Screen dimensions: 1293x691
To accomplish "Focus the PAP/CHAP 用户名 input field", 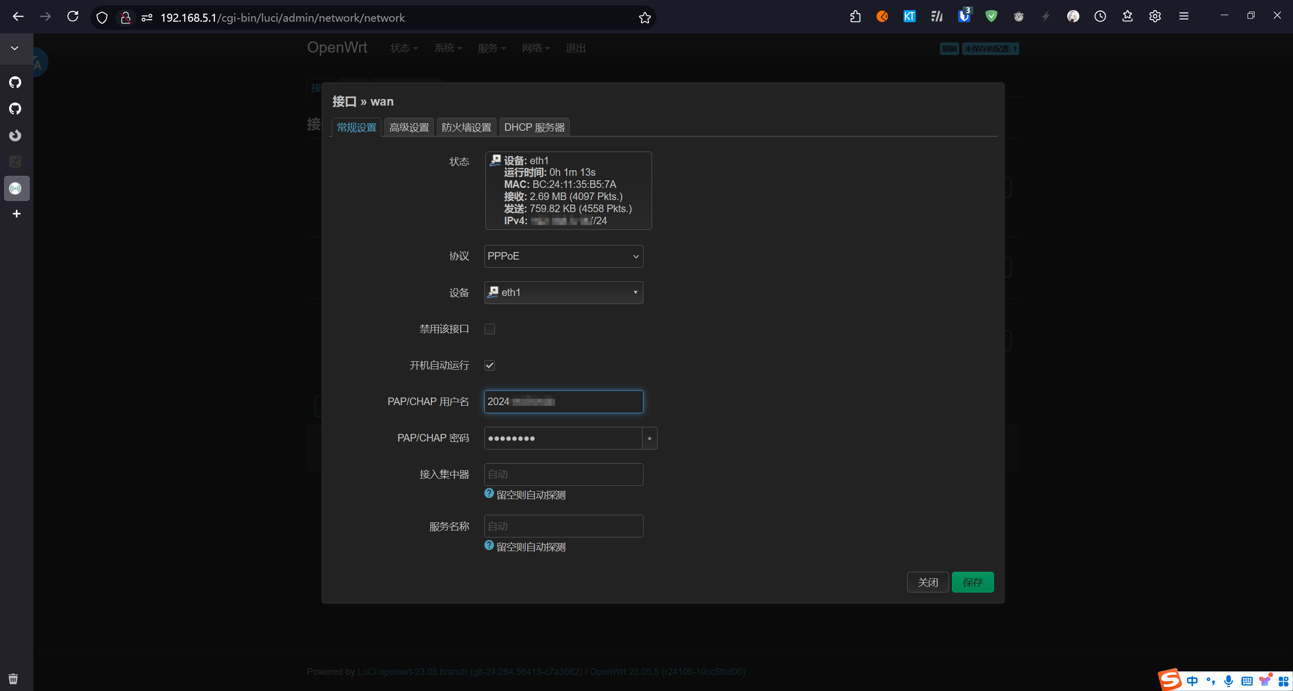I will pos(564,402).
